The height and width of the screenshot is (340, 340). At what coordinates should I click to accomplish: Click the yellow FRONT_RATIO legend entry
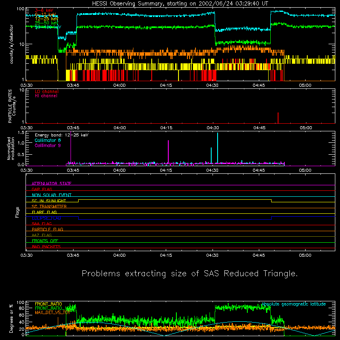[48, 304]
